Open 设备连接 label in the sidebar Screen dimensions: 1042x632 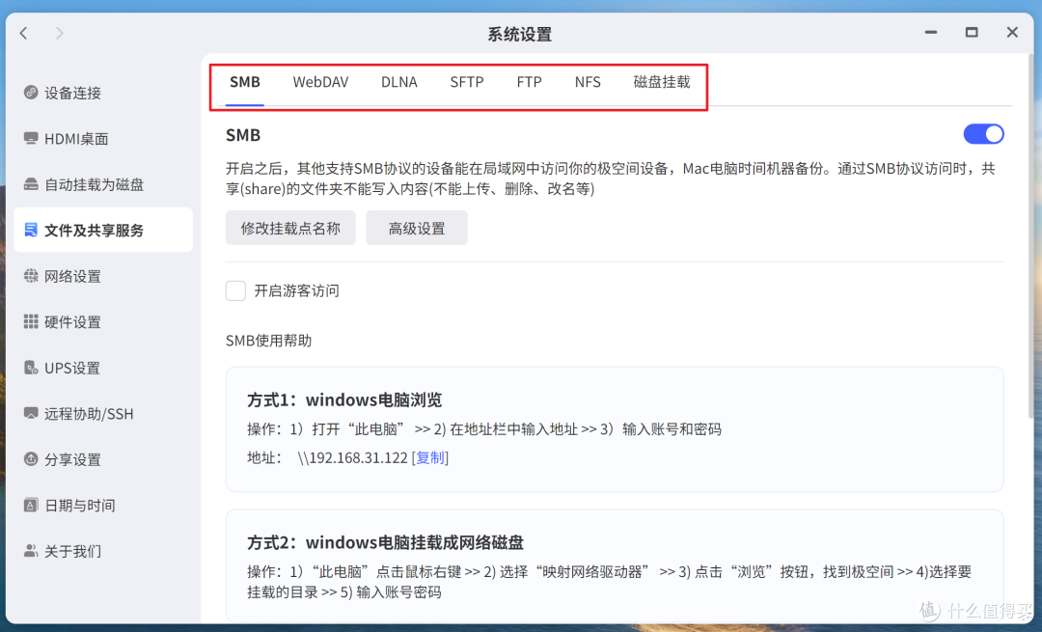[73, 93]
